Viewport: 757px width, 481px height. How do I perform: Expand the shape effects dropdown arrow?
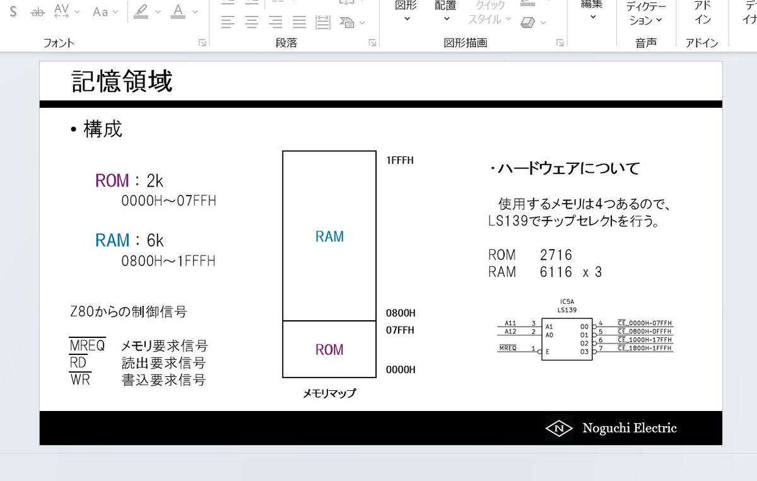coord(543,23)
